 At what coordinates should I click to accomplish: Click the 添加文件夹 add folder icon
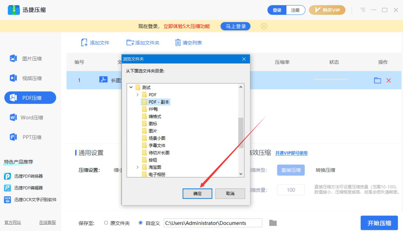tap(130, 43)
